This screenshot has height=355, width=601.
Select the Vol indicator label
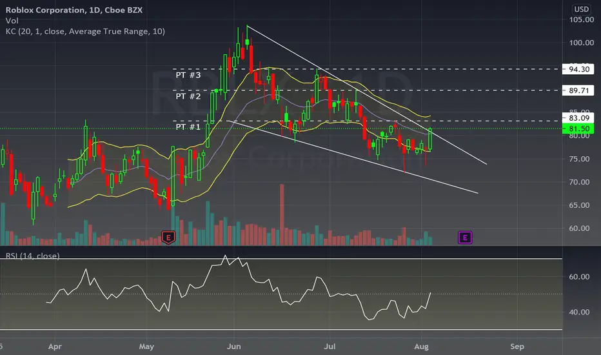coord(12,21)
